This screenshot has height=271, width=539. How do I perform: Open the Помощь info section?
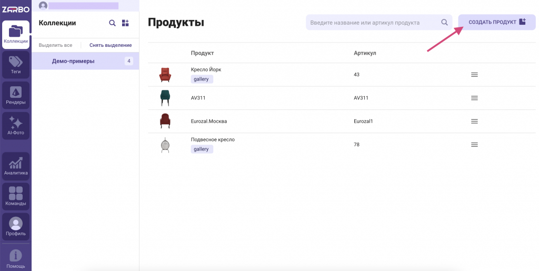(x=16, y=259)
